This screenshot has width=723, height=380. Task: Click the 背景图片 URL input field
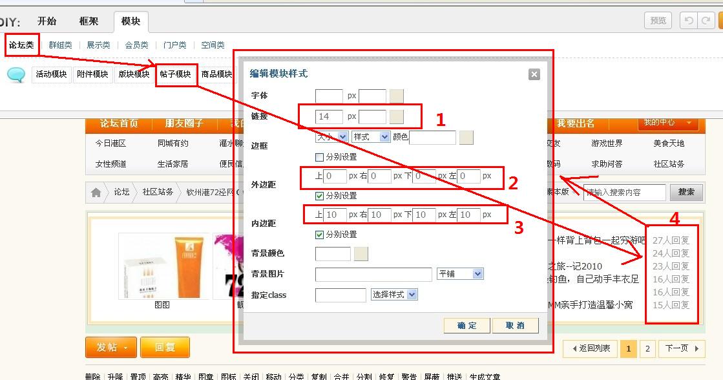pos(373,275)
